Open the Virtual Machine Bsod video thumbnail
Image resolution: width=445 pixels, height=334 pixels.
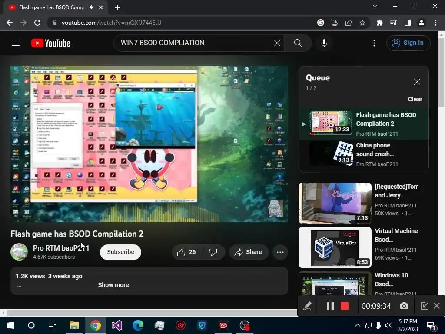(x=335, y=247)
